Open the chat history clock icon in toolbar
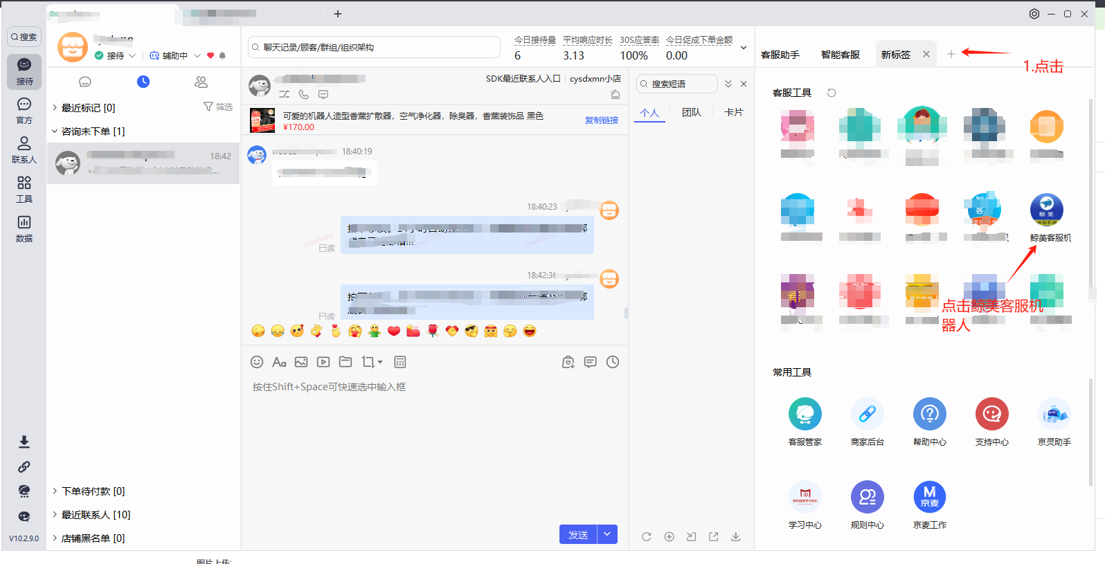The image size is (1105, 564). (x=613, y=362)
